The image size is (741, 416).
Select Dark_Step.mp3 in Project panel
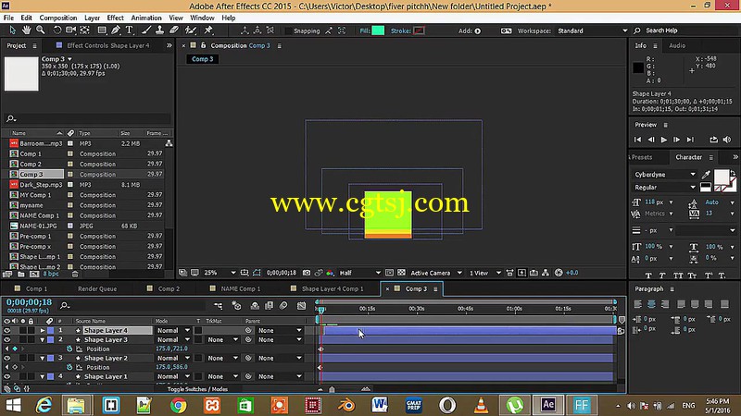[41, 184]
